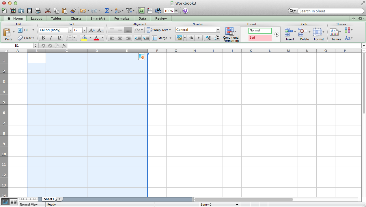Save the workbook with floppy disk icon
The height and width of the screenshot is (207, 366).
pos(29,11)
